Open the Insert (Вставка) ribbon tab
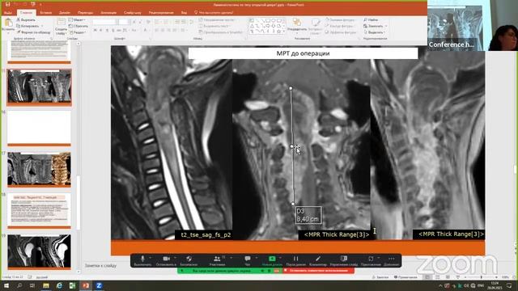518x291 pixels. coord(45,13)
